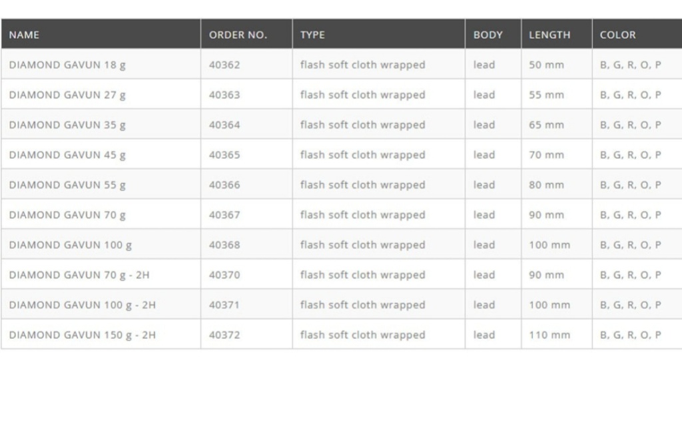Click the ORDER NO. column header
The height and width of the screenshot is (428, 682).
point(238,35)
